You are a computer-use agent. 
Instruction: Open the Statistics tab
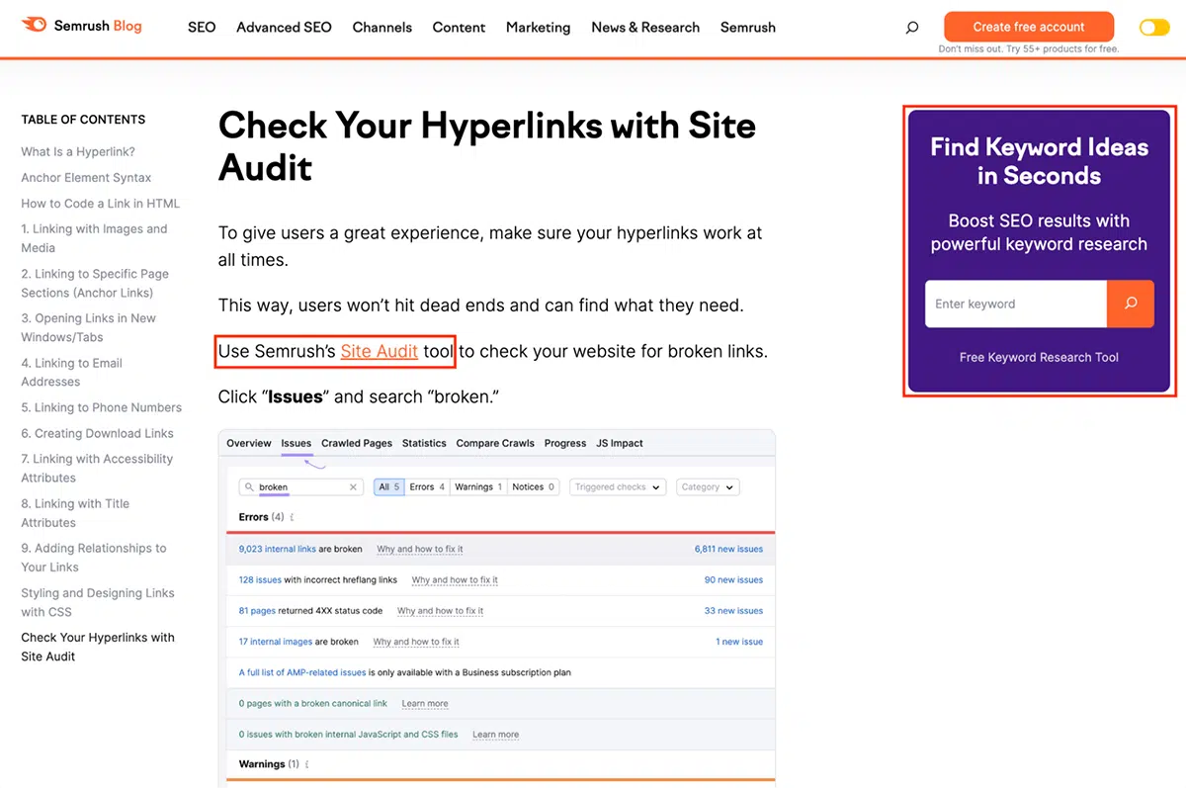pyautogui.click(x=424, y=443)
